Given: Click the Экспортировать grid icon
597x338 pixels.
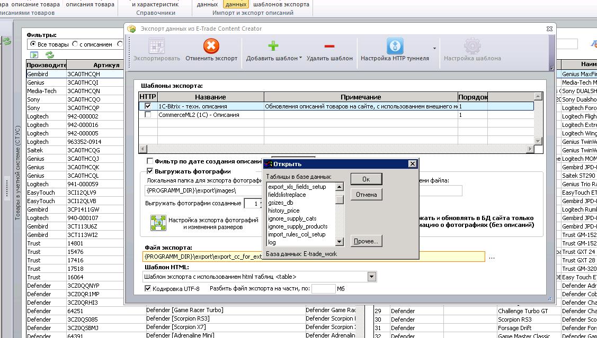Looking at the screenshot, I should [x=156, y=46].
